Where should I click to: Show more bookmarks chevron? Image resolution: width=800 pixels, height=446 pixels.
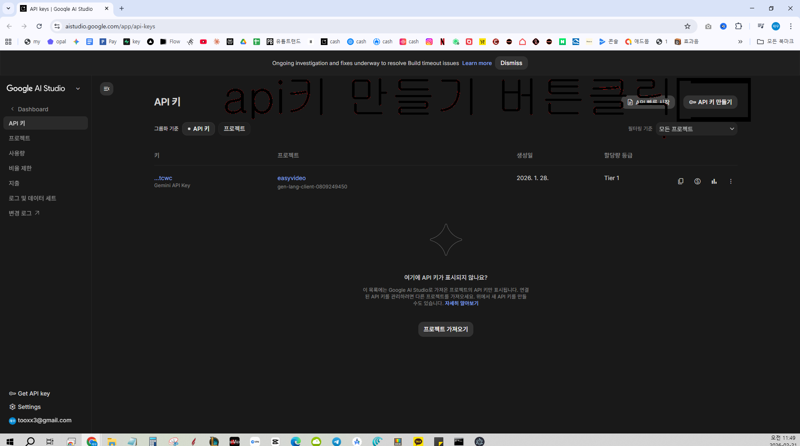pos(740,42)
